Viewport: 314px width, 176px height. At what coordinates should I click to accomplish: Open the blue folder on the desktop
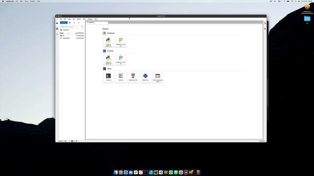tap(307, 19)
